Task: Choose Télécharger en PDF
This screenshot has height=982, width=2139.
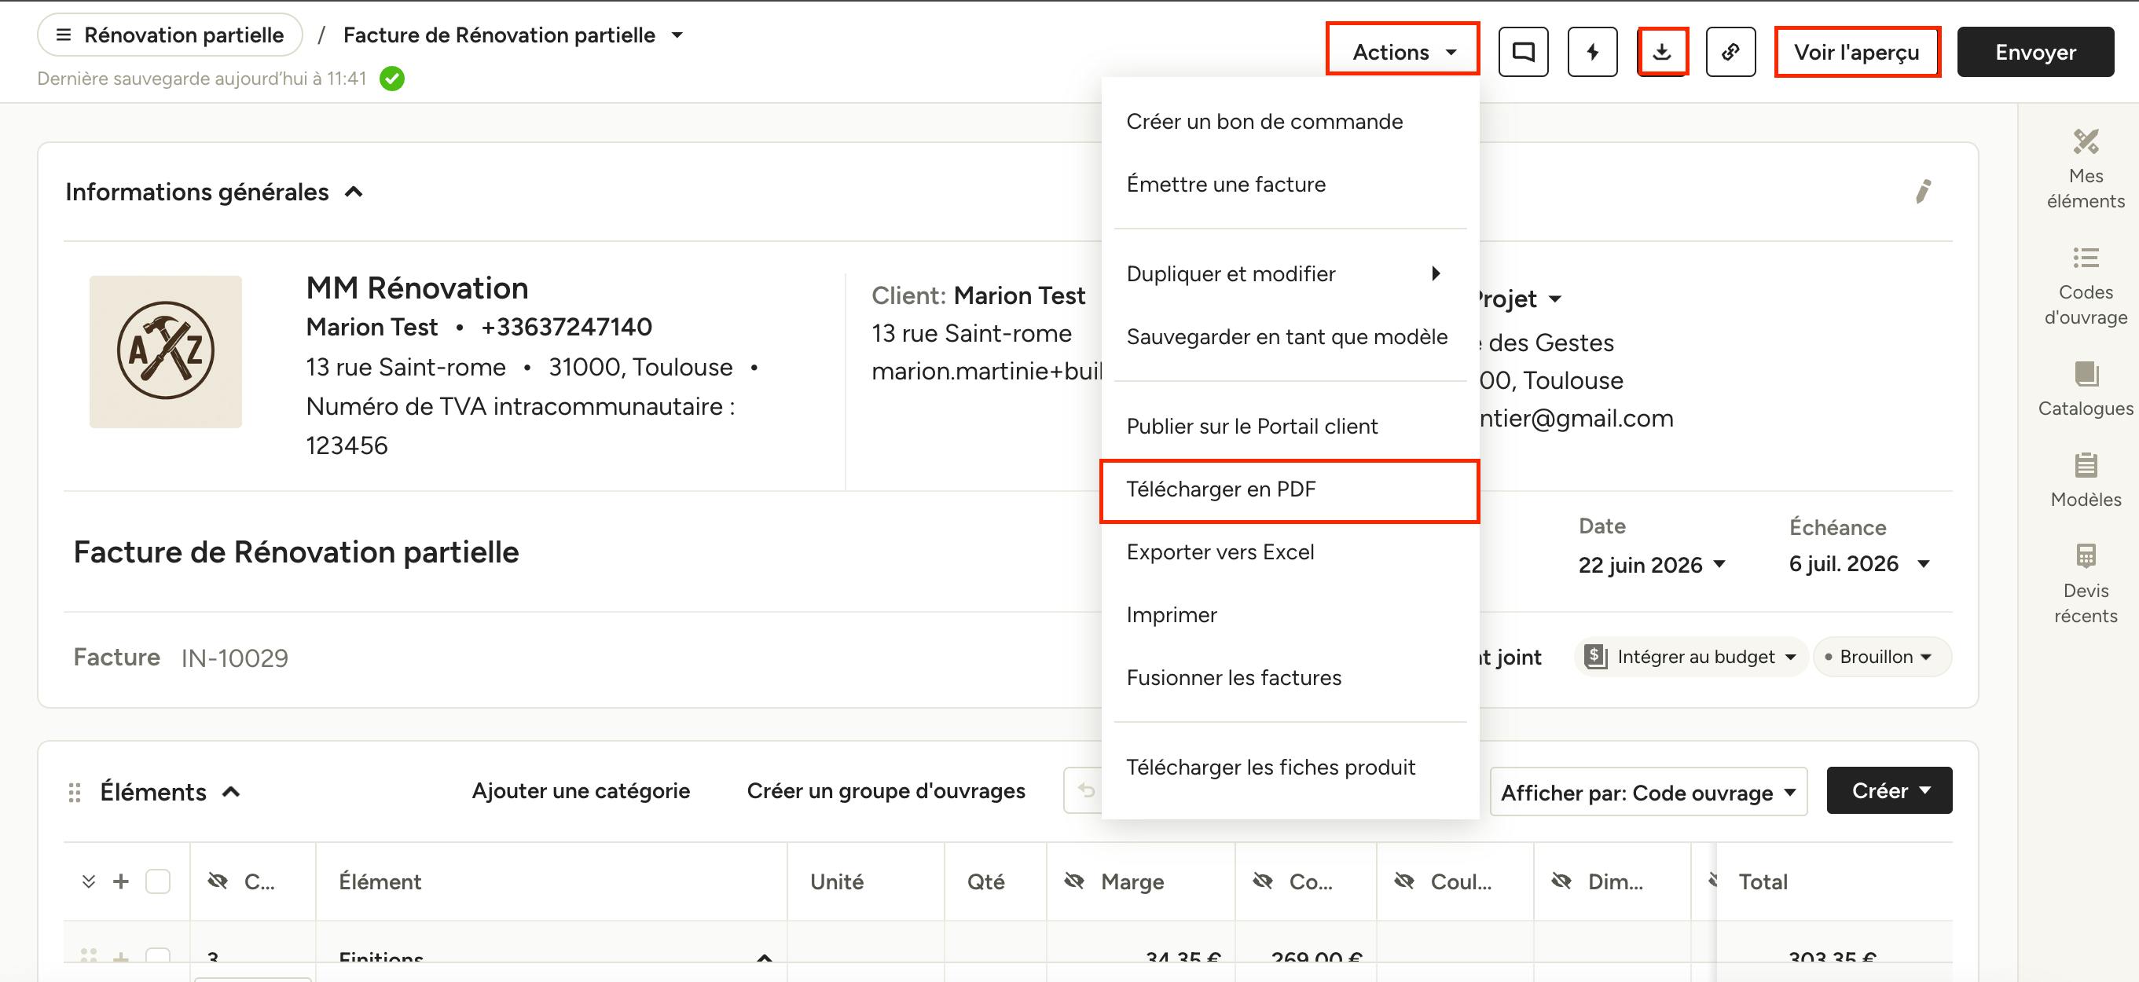Action: (1290, 489)
